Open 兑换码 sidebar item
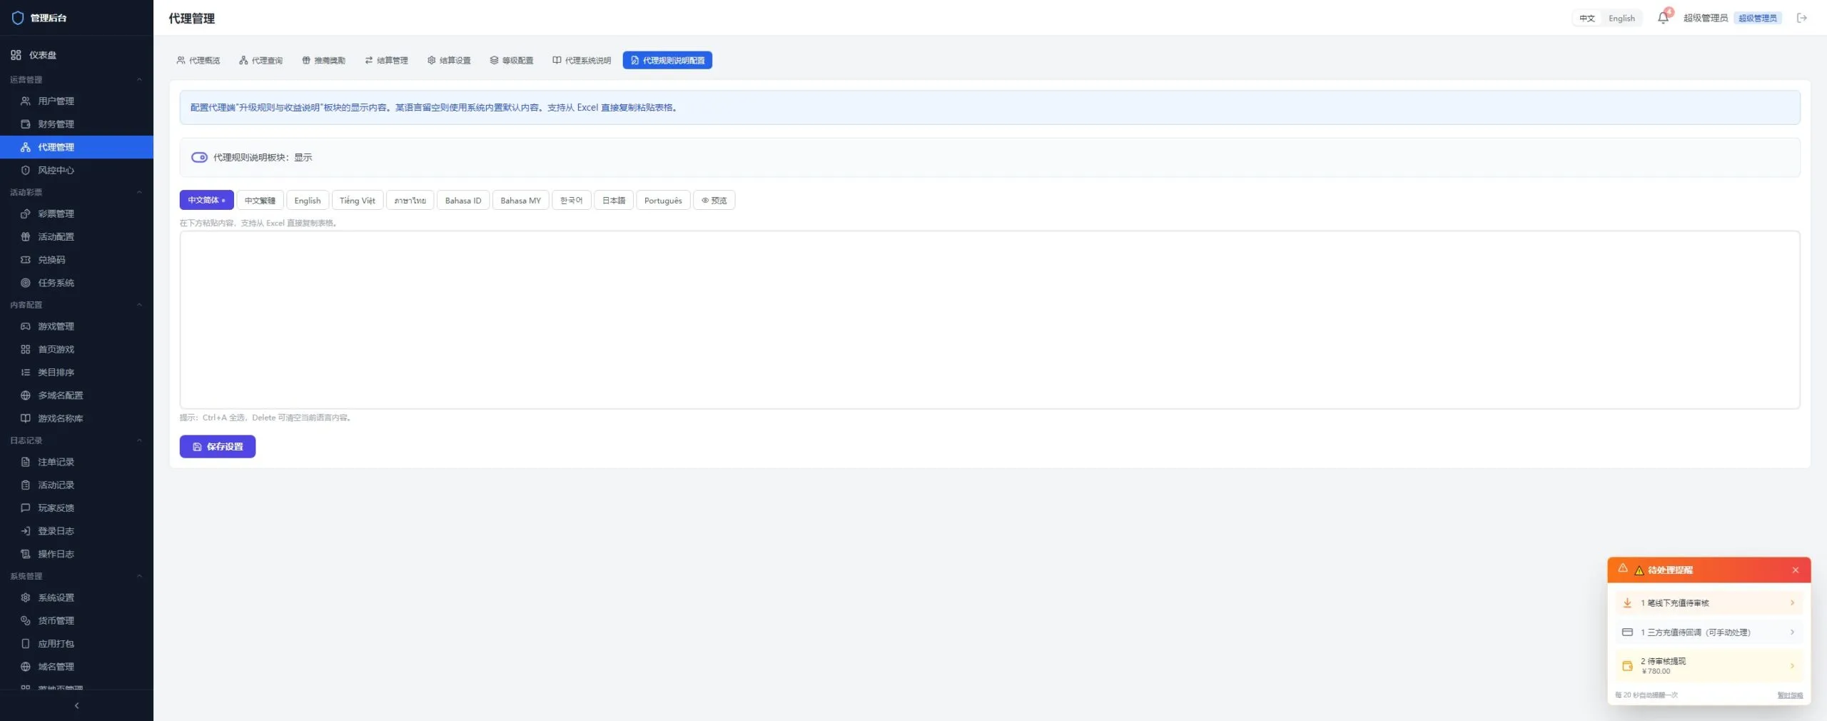This screenshot has height=721, width=1827. [x=76, y=260]
